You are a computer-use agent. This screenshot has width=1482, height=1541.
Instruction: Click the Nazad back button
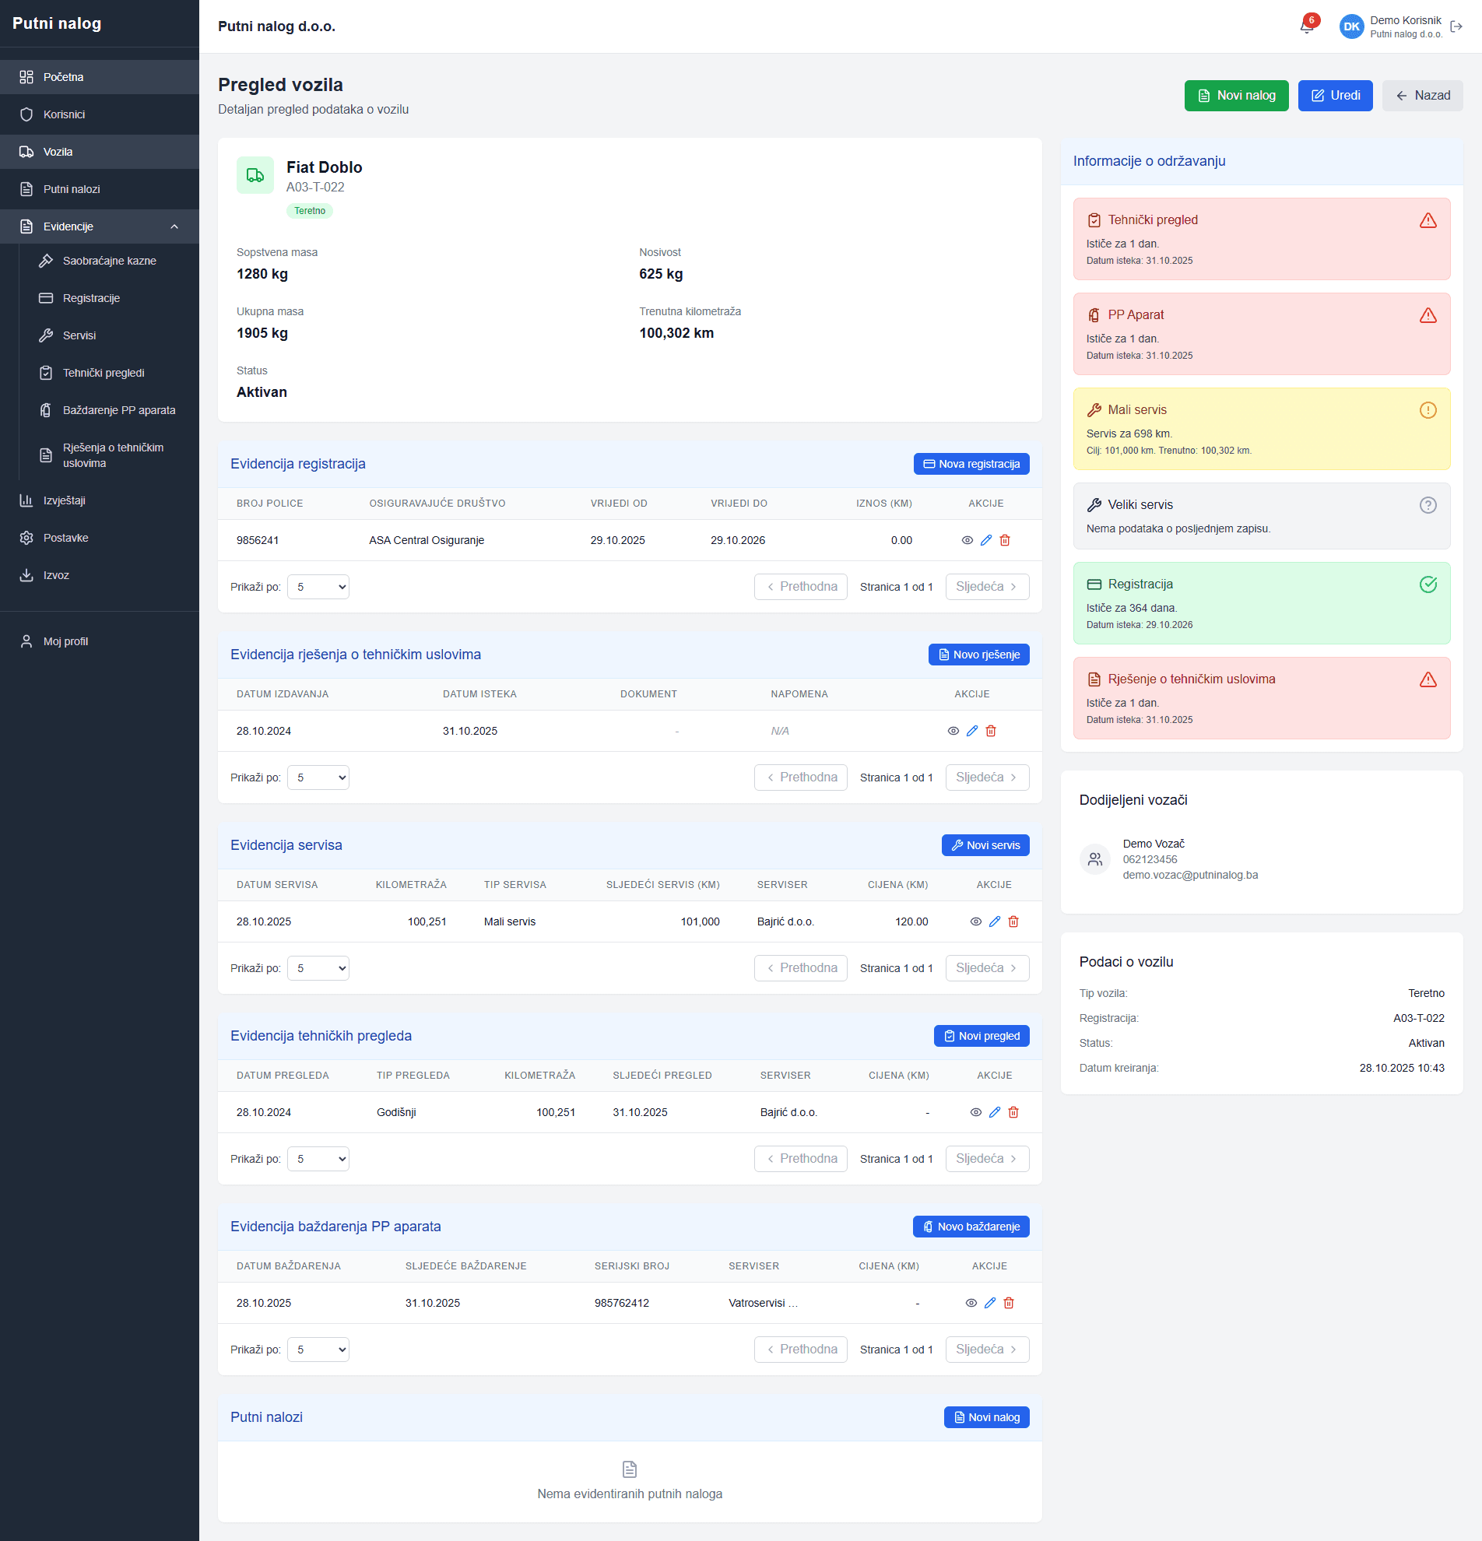click(1421, 96)
